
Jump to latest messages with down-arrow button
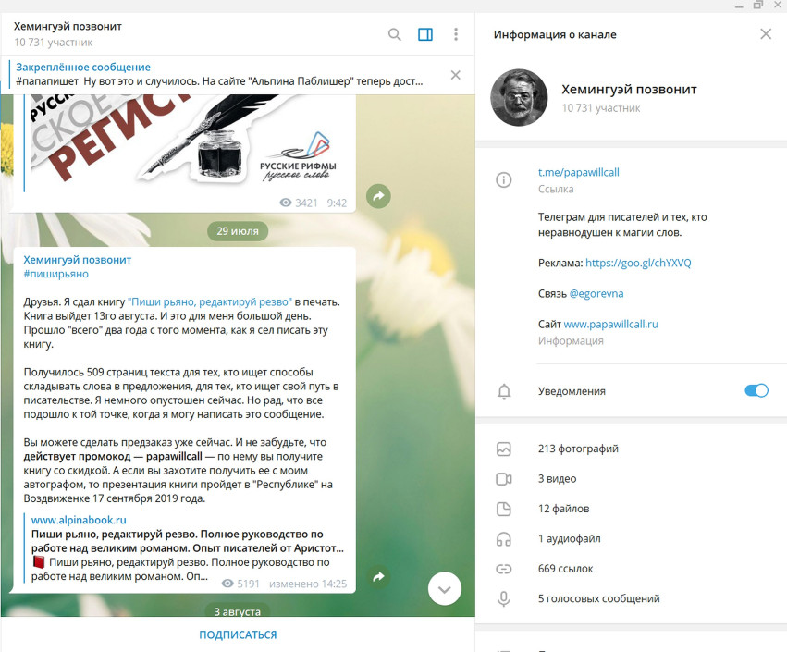(x=444, y=589)
